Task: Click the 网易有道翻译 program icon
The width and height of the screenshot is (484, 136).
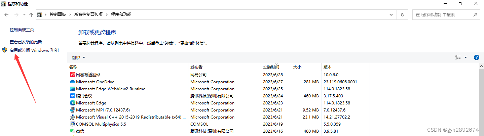Action: (72, 75)
